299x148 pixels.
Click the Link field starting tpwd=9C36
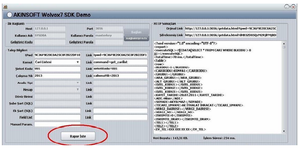pyautogui.click(x=120, y=55)
